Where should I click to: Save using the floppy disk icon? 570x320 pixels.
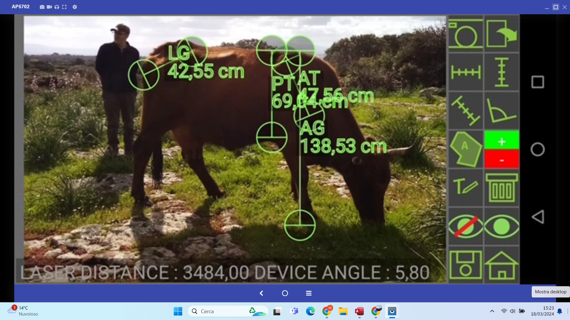pos(465,265)
